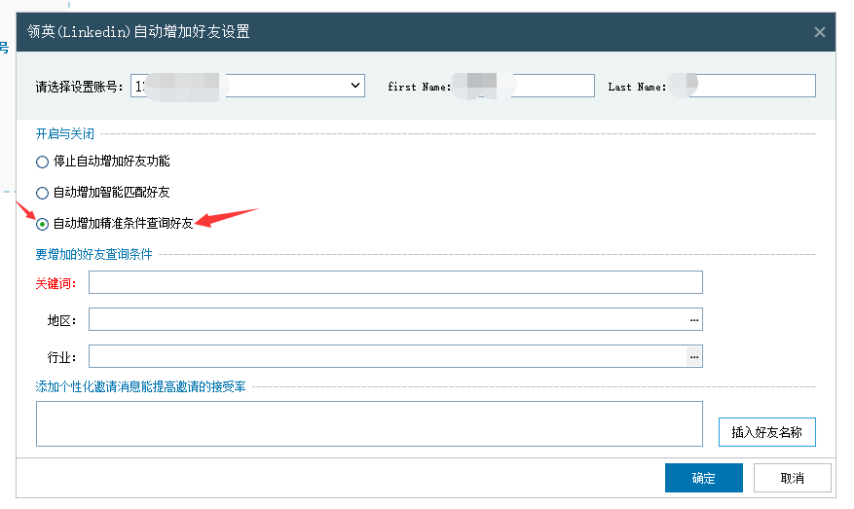Click the red 关键词 label

tap(56, 283)
